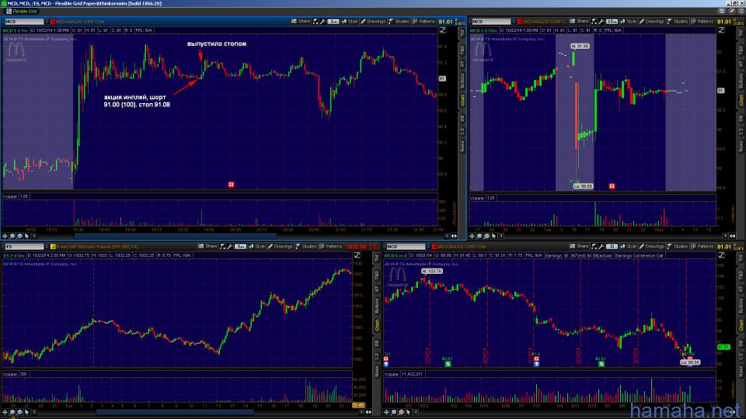
Task: Open Chart side tab of top-left chart
Action: pyautogui.click(x=462, y=100)
